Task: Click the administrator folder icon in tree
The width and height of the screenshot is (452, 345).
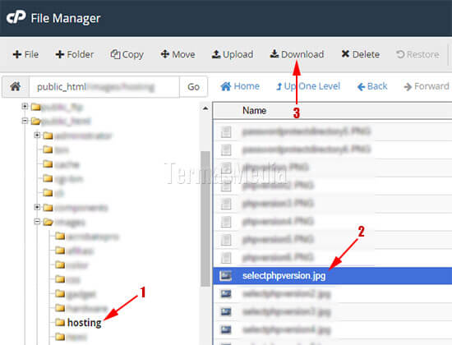Action: tap(48, 136)
